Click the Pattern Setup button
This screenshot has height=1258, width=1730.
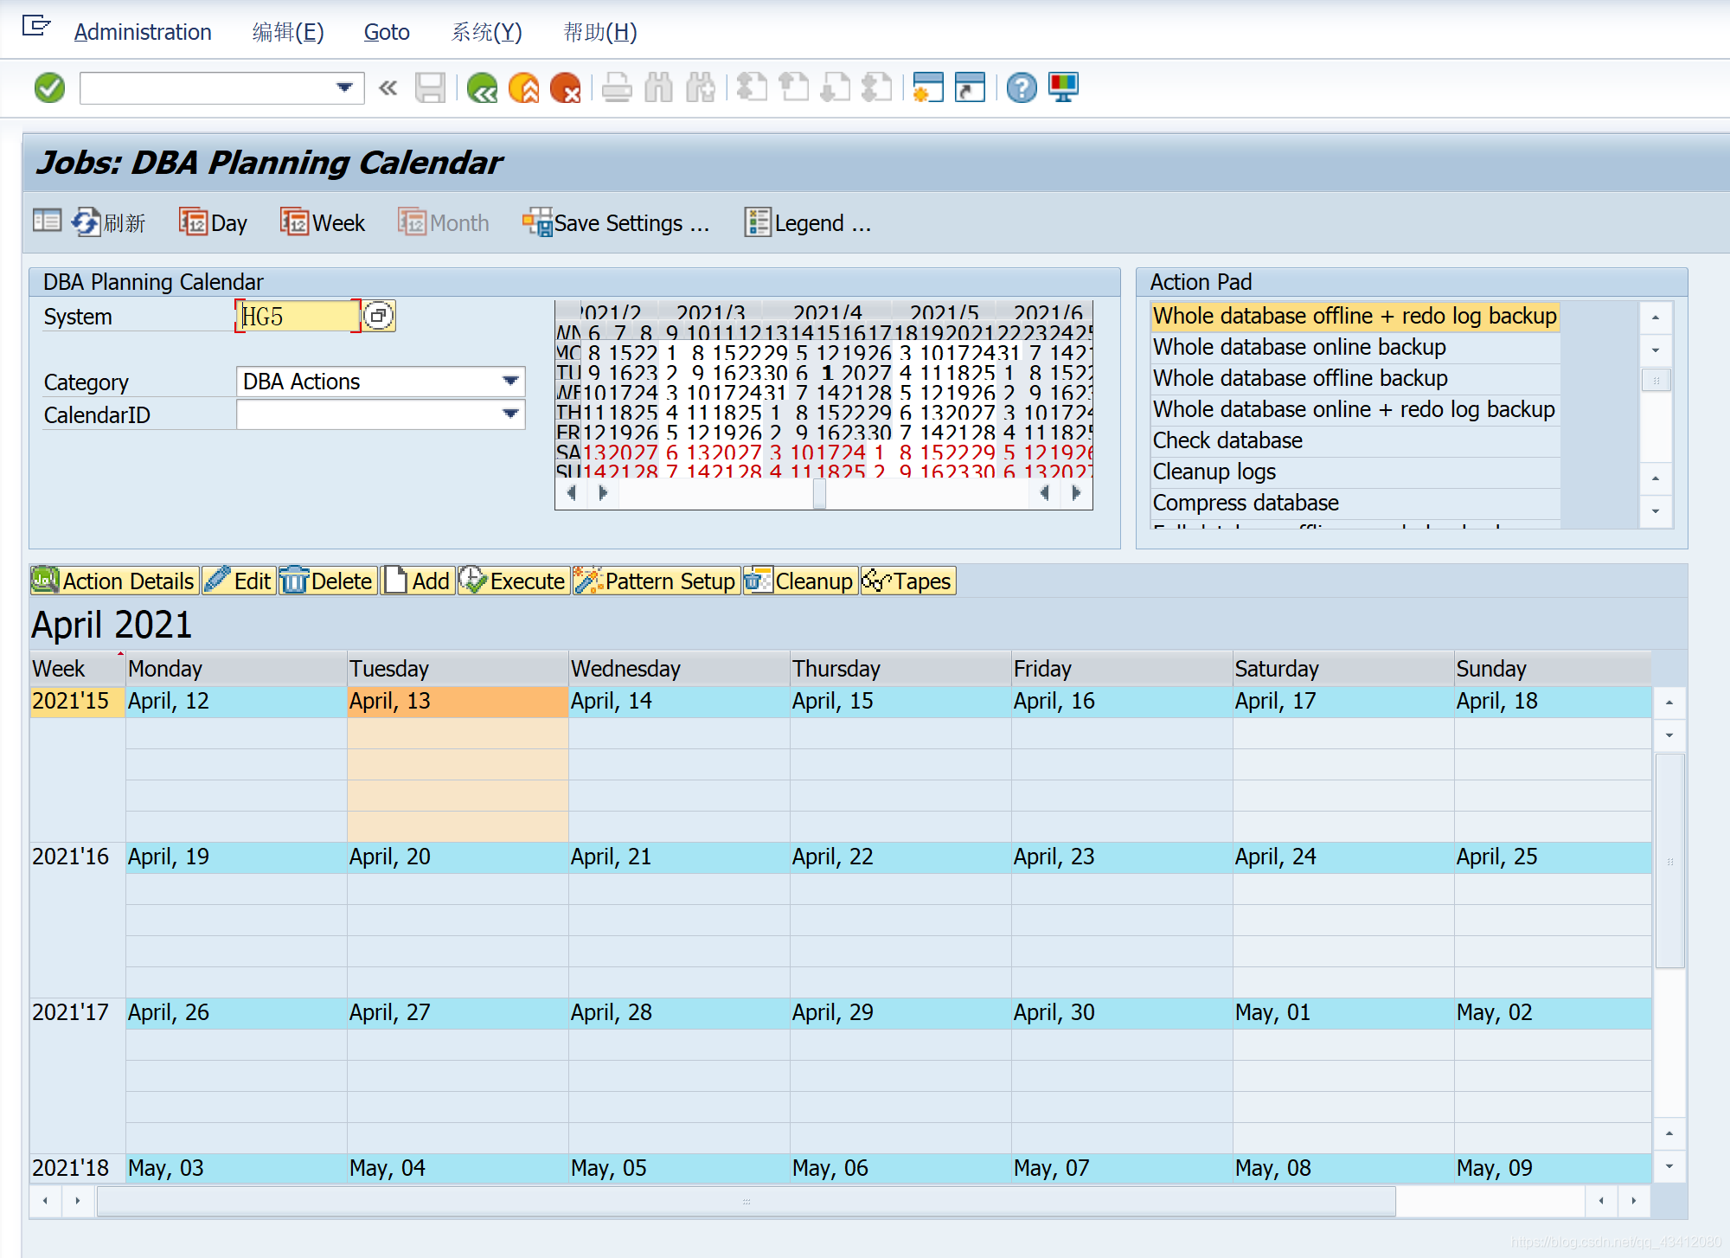pos(656,581)
